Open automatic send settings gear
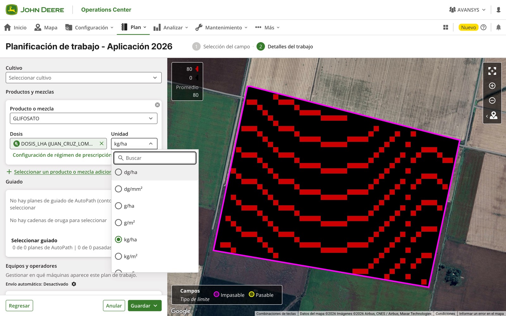 click(x=74, y=284)
